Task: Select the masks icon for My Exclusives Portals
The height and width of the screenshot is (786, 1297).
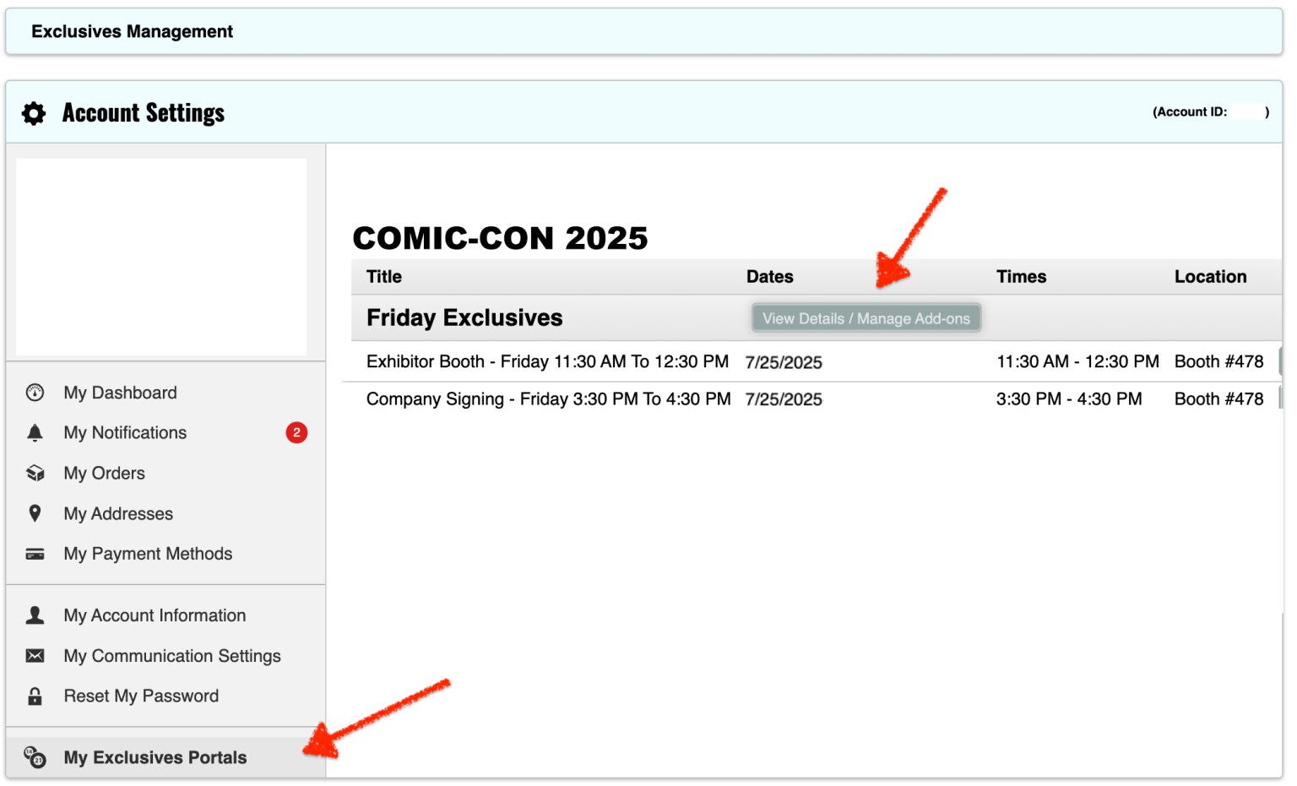Action: coord(35,757)
